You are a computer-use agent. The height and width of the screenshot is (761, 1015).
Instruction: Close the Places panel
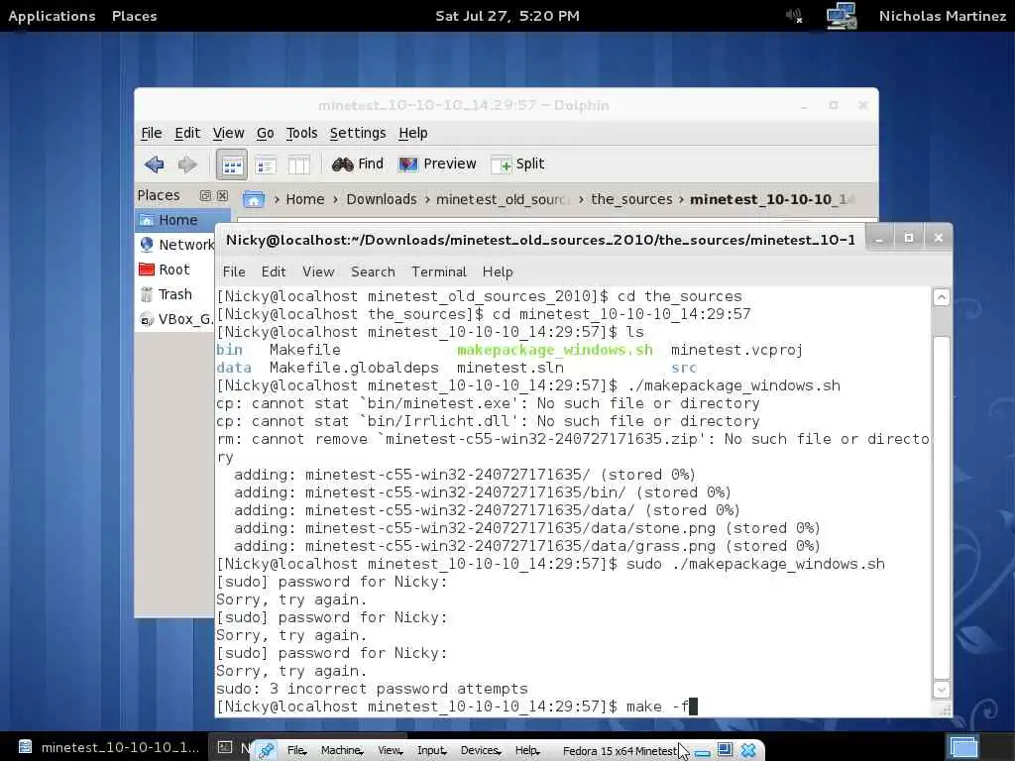click(x=222, y=195)
